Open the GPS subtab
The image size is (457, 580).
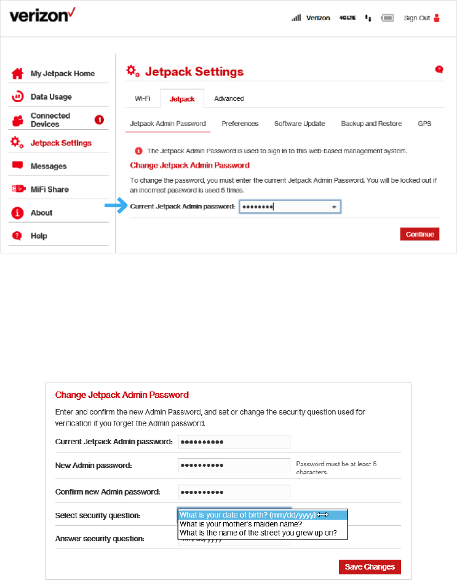pyautogui.click(x=424, y=124)
